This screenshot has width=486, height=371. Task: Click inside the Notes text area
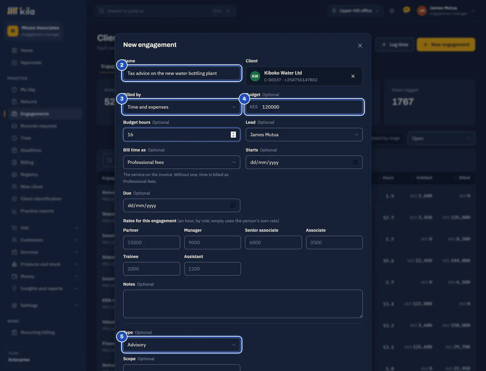pyautogui.click(x=243, y=304)
